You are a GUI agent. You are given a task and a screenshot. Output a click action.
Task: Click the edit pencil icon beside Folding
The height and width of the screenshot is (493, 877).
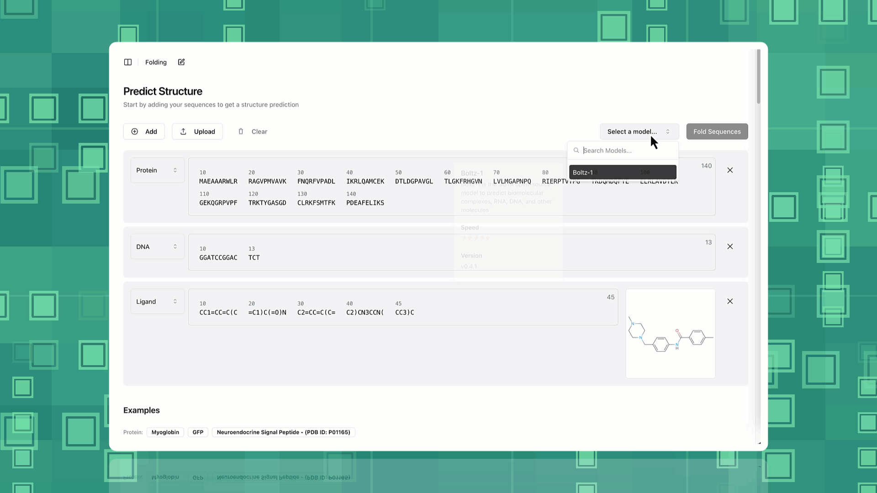pos(181,62)
